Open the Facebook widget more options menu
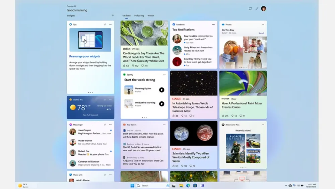The width and height of the screenshot is (335, 189). point(213,25)
